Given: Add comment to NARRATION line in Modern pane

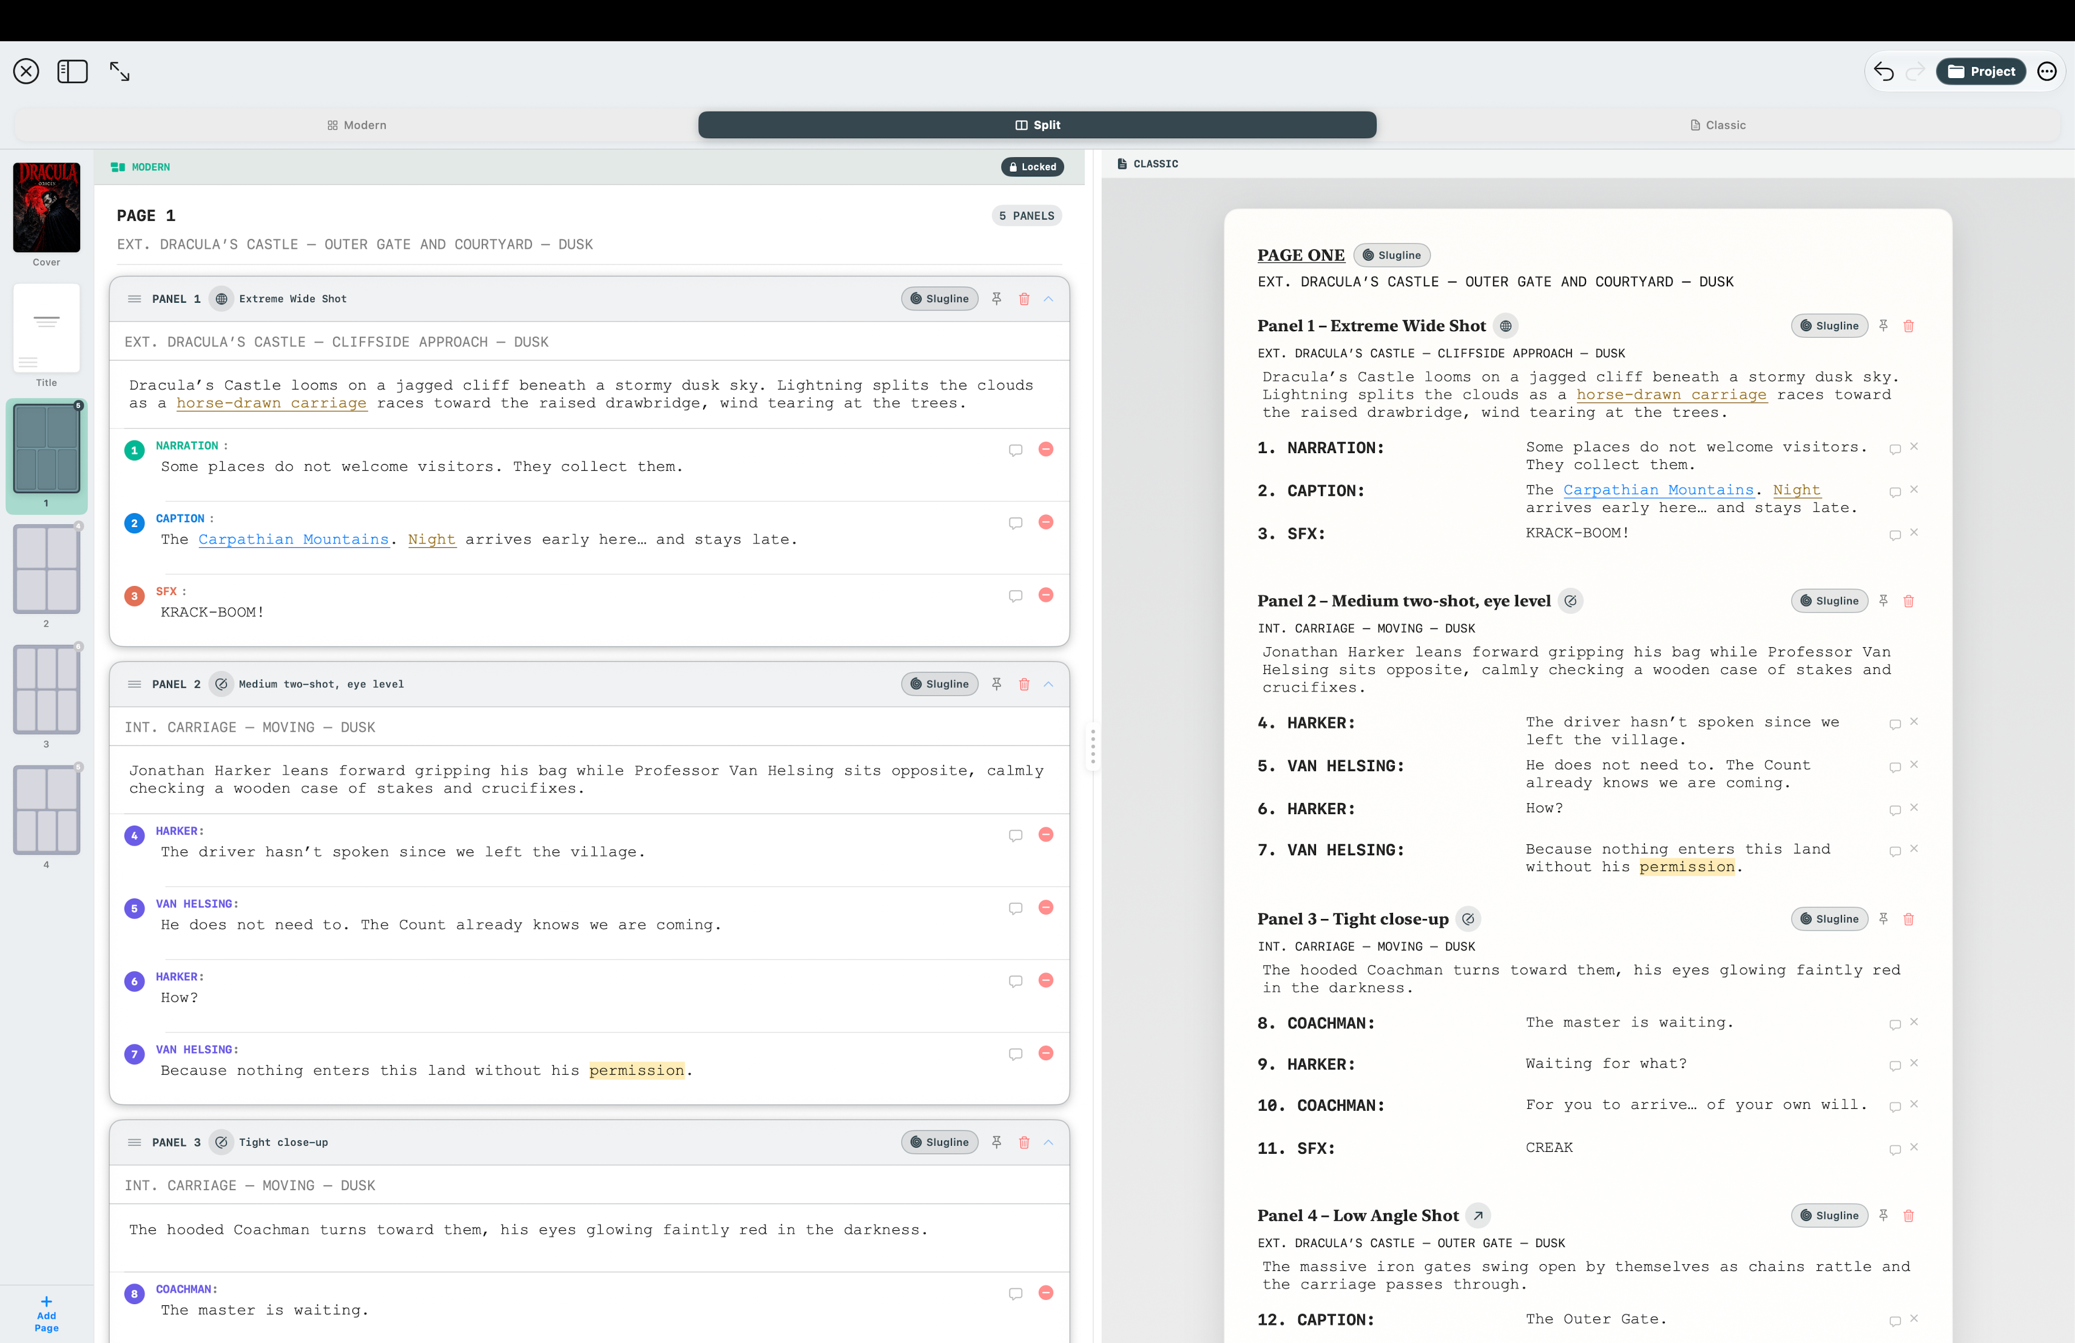Looking at the screenshot, I should [x=1016, y=449].
